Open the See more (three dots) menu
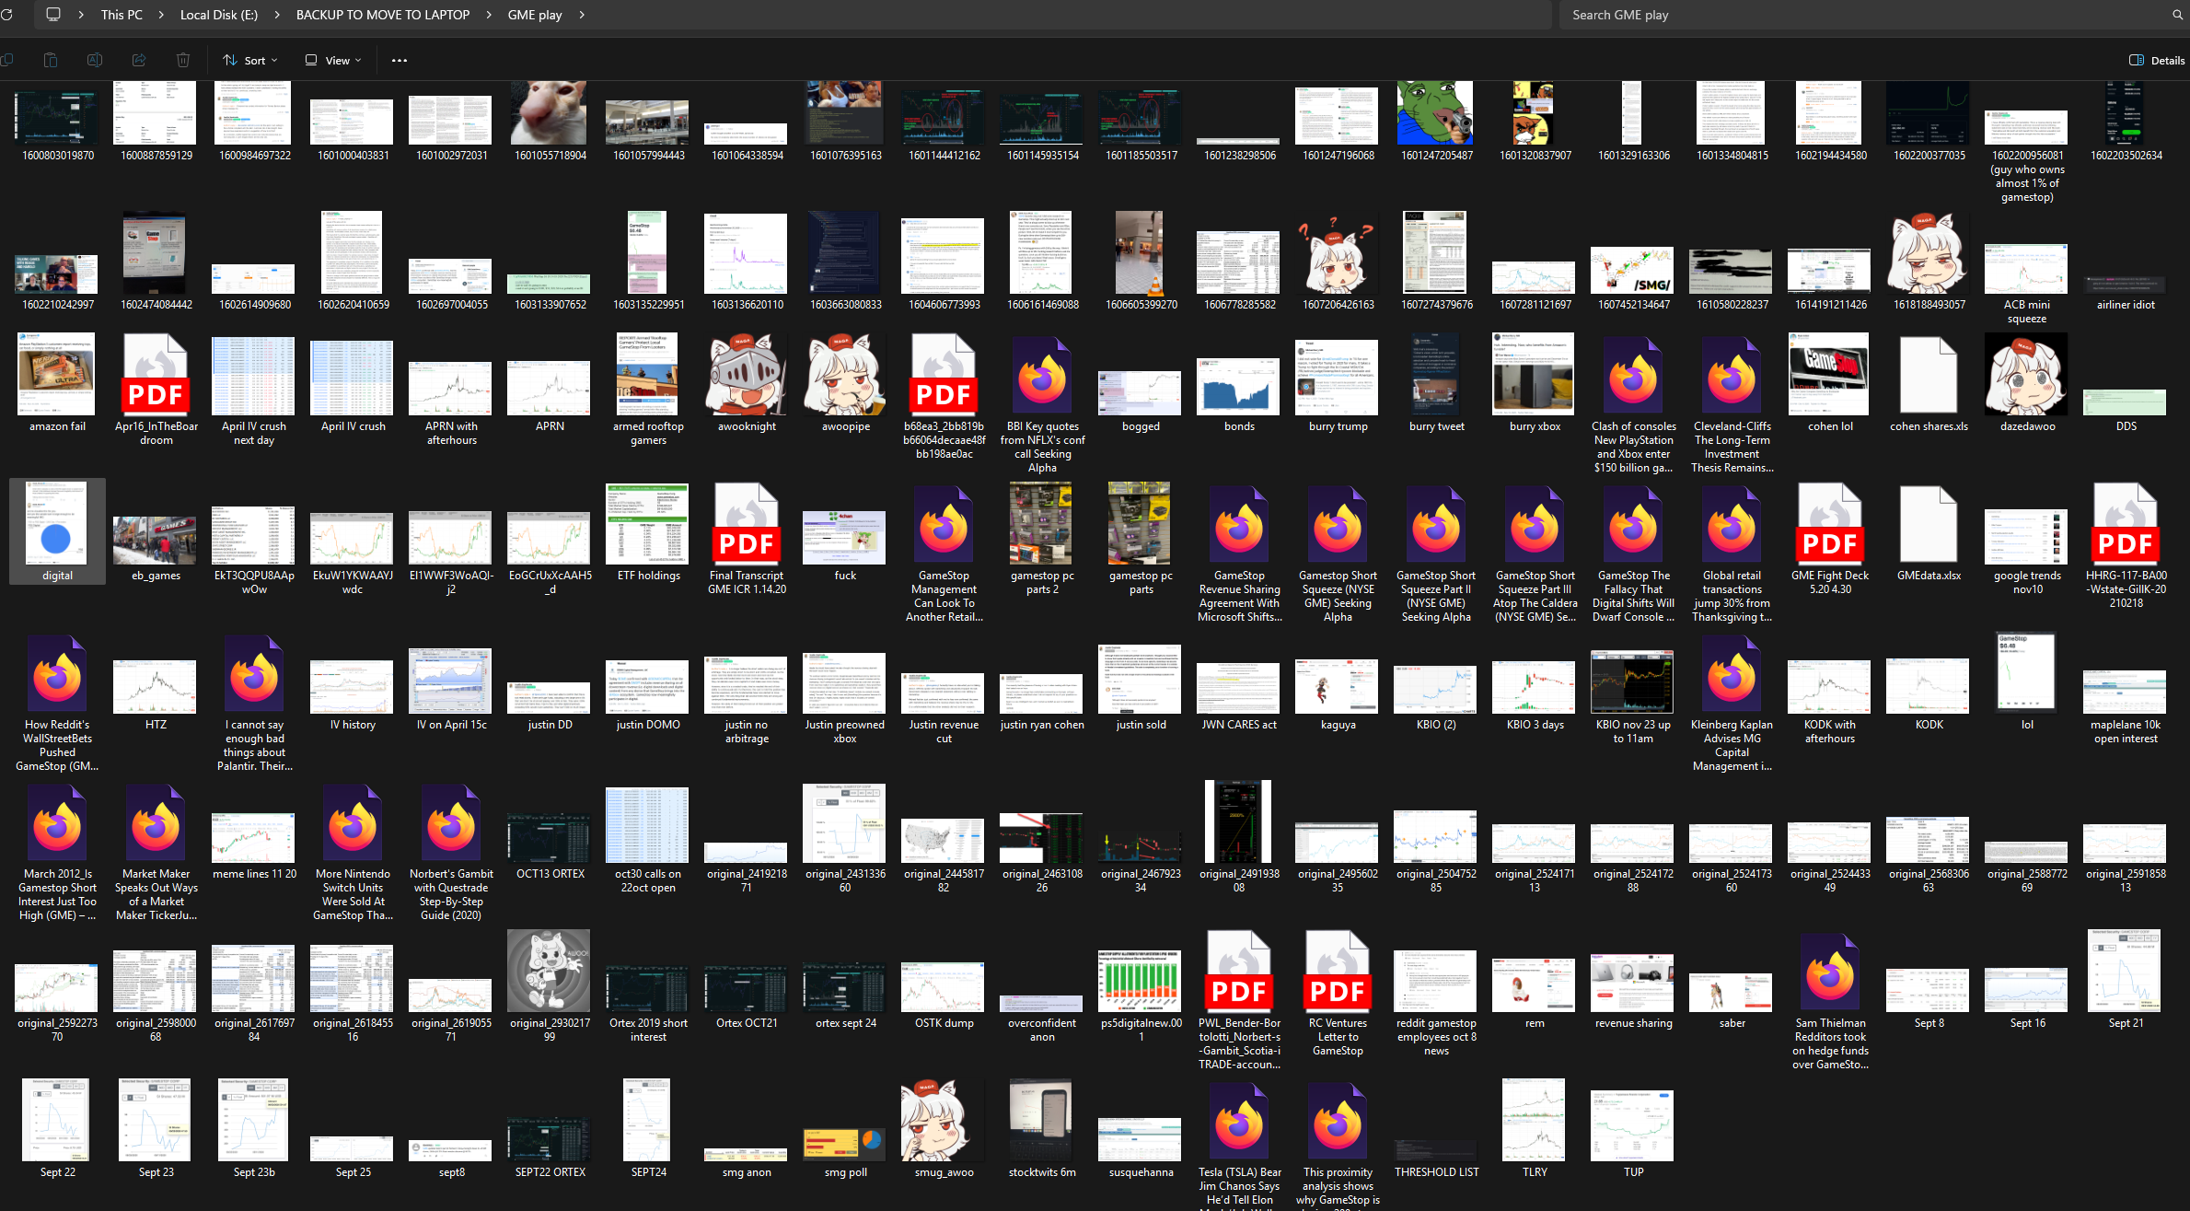 point(399,61)
